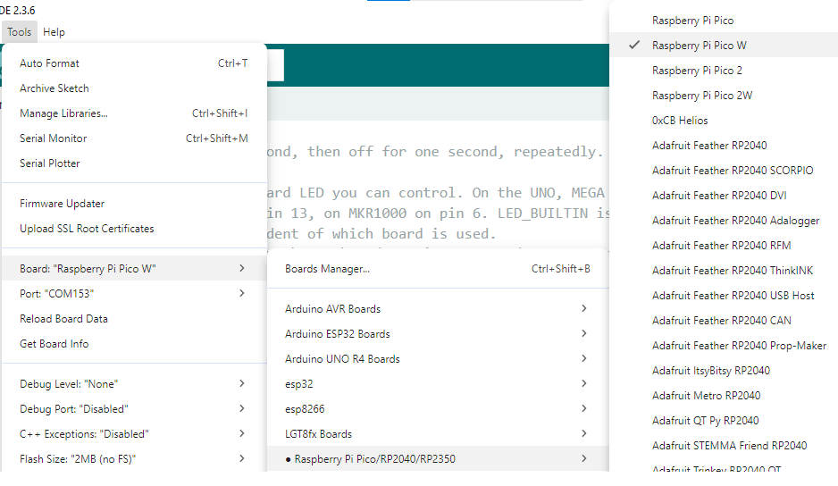Choose the 0xCB Helios board
Image resolution: width=838 pixels, height=486 pixels.
coord(680,121)
